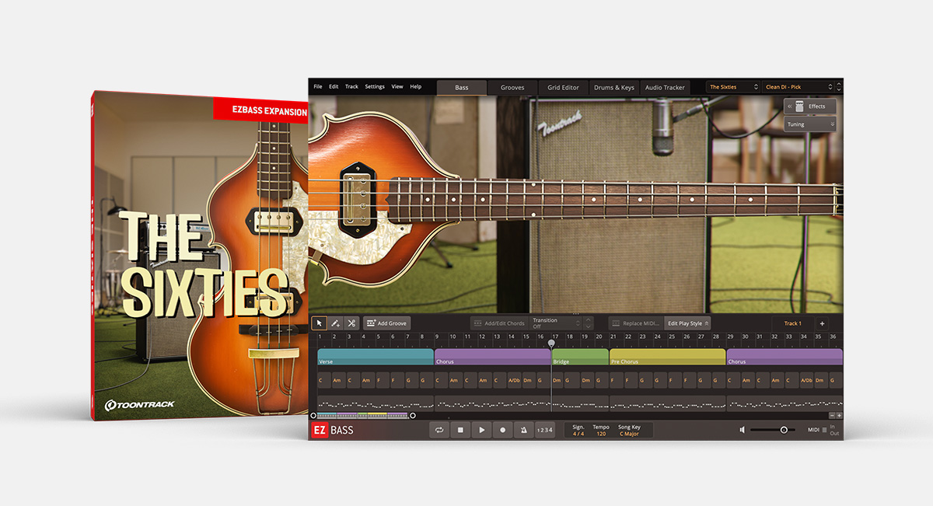Open the Effects panel

click(810, 106)
